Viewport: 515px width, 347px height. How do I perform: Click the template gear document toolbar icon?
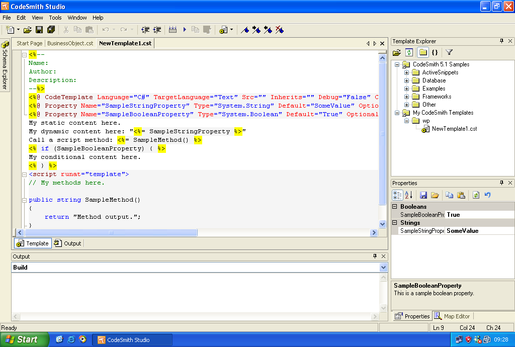223,30
